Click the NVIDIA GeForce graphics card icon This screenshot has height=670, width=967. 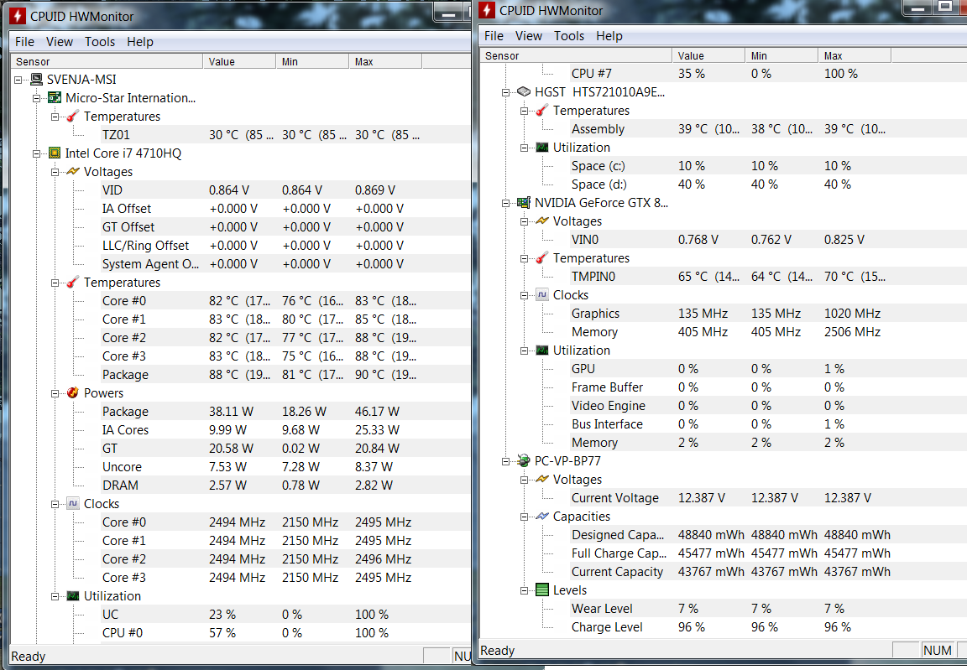coord(524,203)
